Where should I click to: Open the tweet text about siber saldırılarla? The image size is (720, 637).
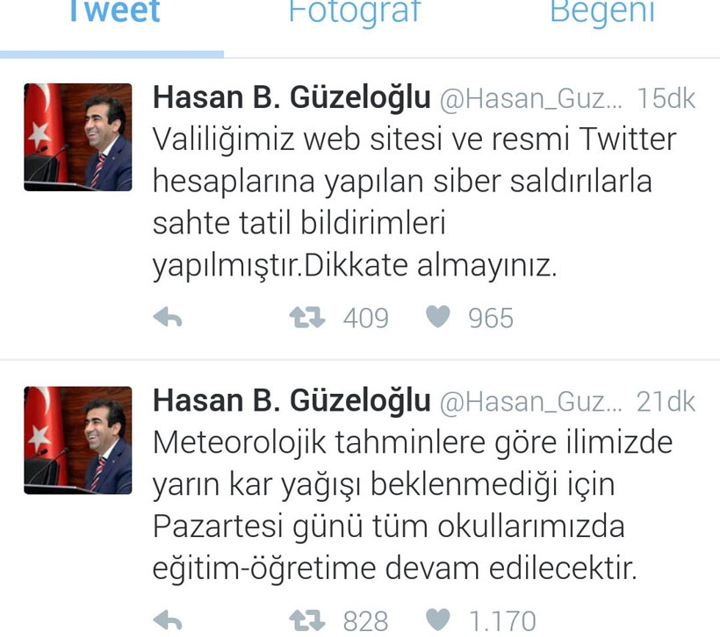(414, 203)
